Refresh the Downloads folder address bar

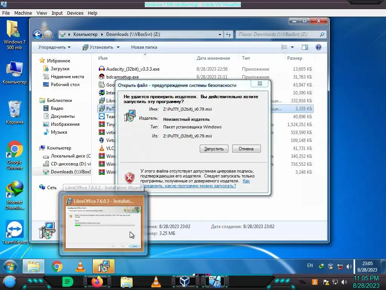[x=228, y=34]
